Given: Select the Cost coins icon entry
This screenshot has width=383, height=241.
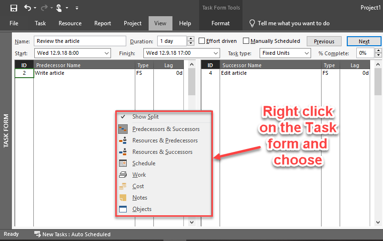Looking at the screenshot, I should 123,186.
